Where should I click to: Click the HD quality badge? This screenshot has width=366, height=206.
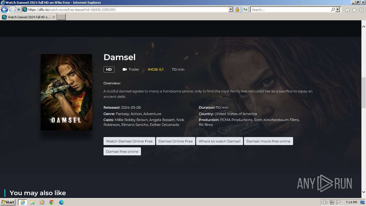click(109, 70)
